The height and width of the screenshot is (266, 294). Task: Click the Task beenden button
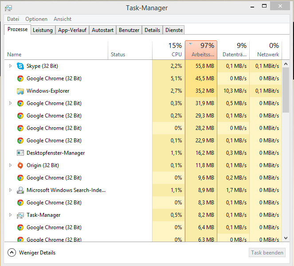pos(267,253)
